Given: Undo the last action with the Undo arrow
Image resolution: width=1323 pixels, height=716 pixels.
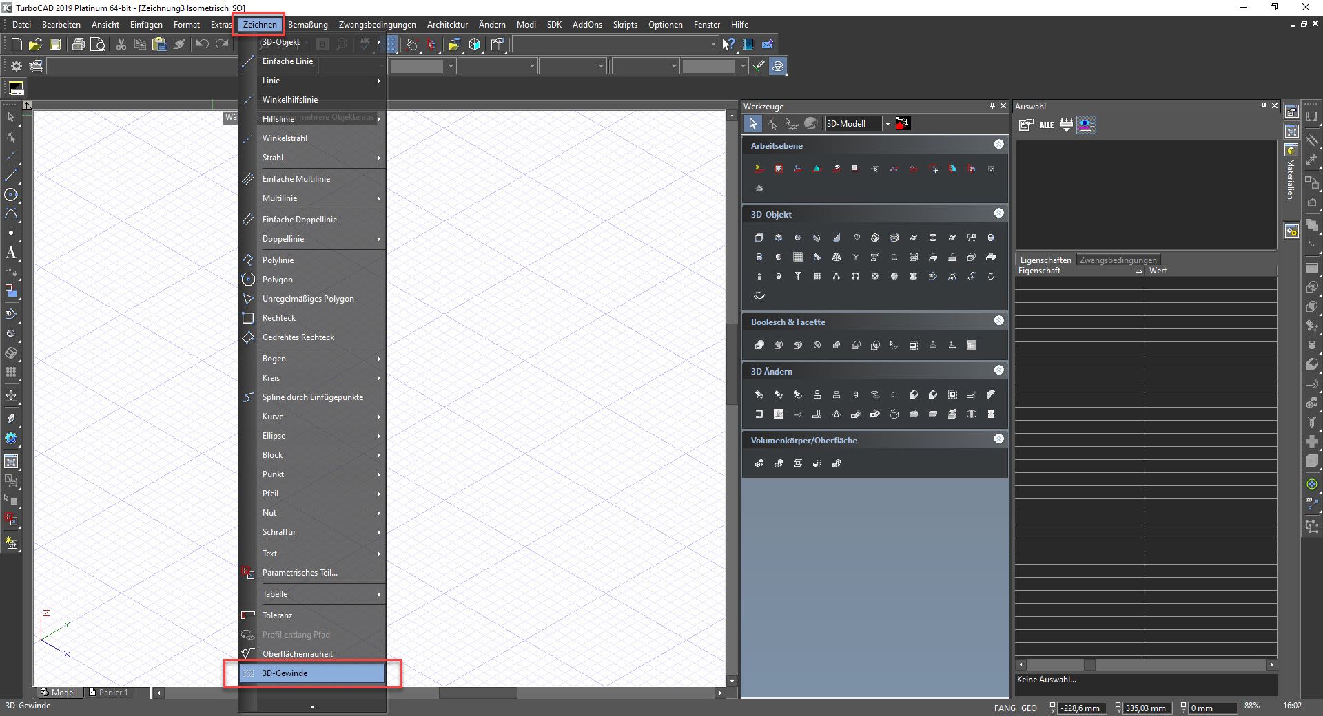Looking at the screenshot, I should [202, 44].
